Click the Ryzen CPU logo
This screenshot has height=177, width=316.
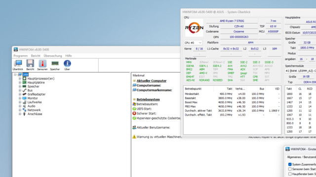(194, 28)
